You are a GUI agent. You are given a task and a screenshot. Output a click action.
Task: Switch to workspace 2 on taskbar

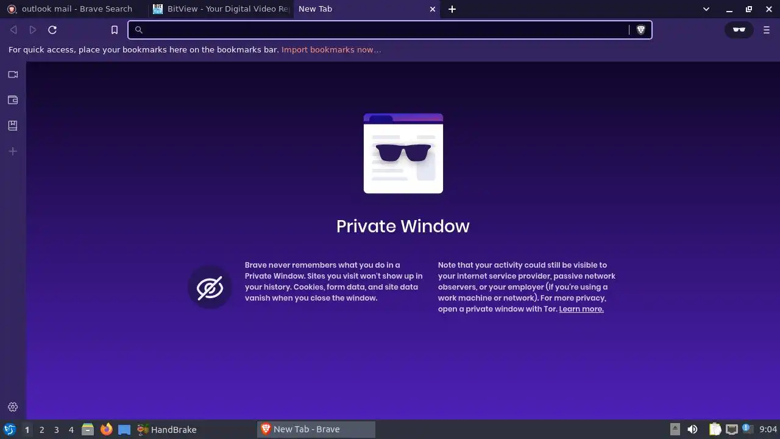(x=41, y=430)
